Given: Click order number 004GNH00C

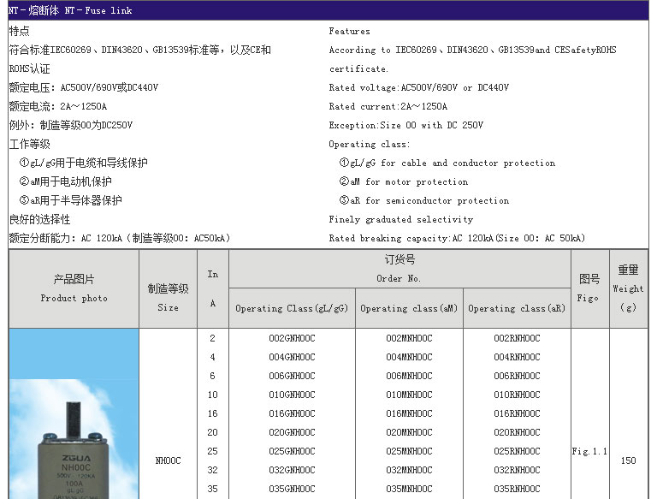Looking at the screenshot, I should (292, 357).
